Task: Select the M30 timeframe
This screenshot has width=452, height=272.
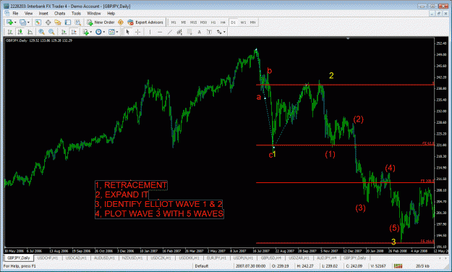Action: coord(203,22)
